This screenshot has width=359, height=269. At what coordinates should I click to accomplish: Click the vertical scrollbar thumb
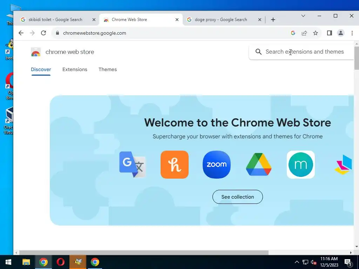(357, 58)
